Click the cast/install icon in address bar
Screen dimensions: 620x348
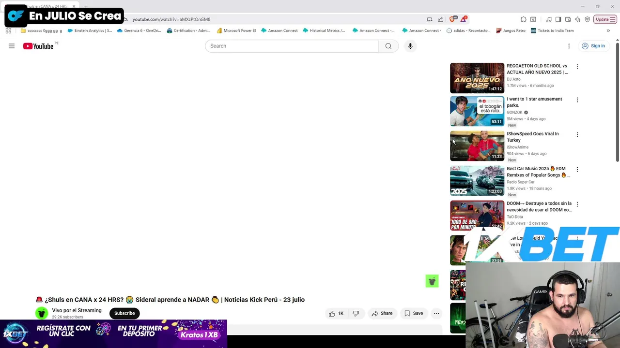point(430,19)
